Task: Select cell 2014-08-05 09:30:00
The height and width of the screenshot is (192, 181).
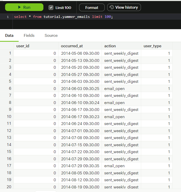Action: click(80, 173)
